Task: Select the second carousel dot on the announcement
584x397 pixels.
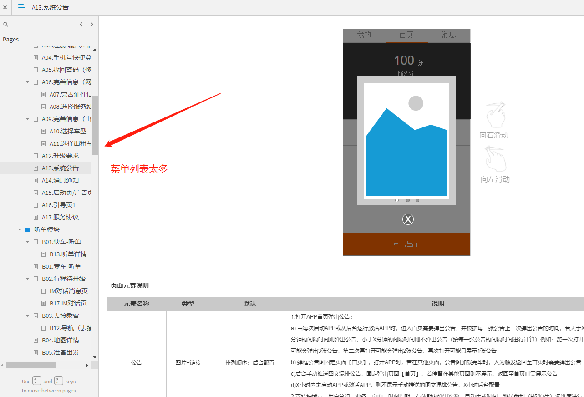Action: 407,200
